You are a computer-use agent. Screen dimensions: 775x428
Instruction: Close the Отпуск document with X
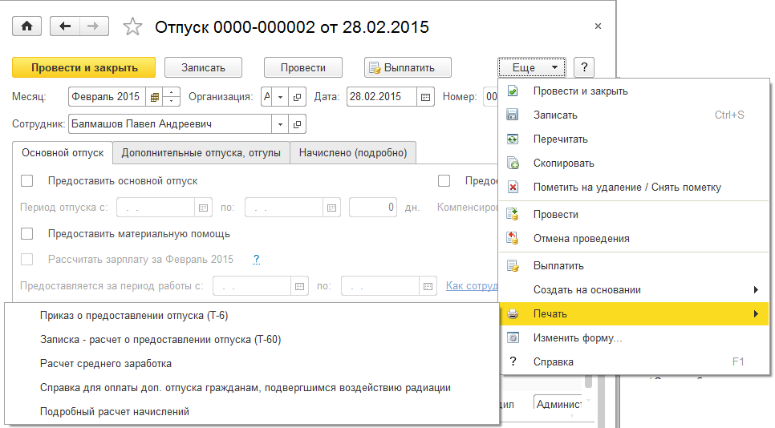click(598, 26)
